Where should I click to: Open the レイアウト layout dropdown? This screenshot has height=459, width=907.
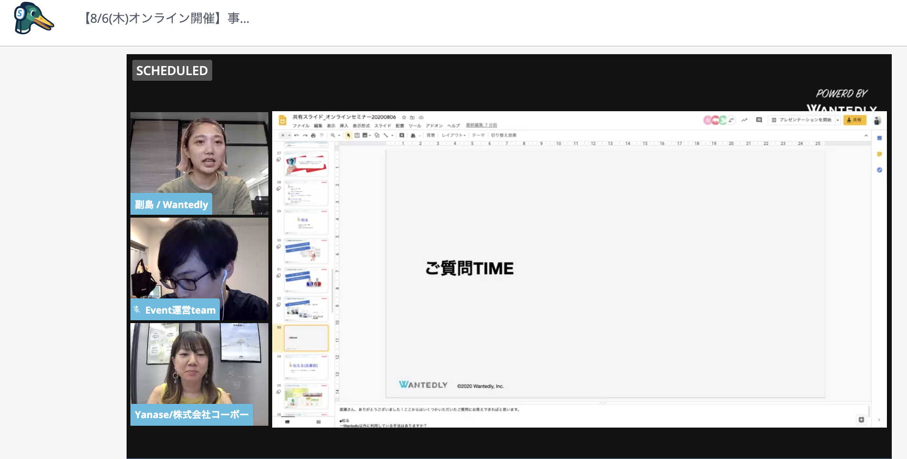coord(453,135)
